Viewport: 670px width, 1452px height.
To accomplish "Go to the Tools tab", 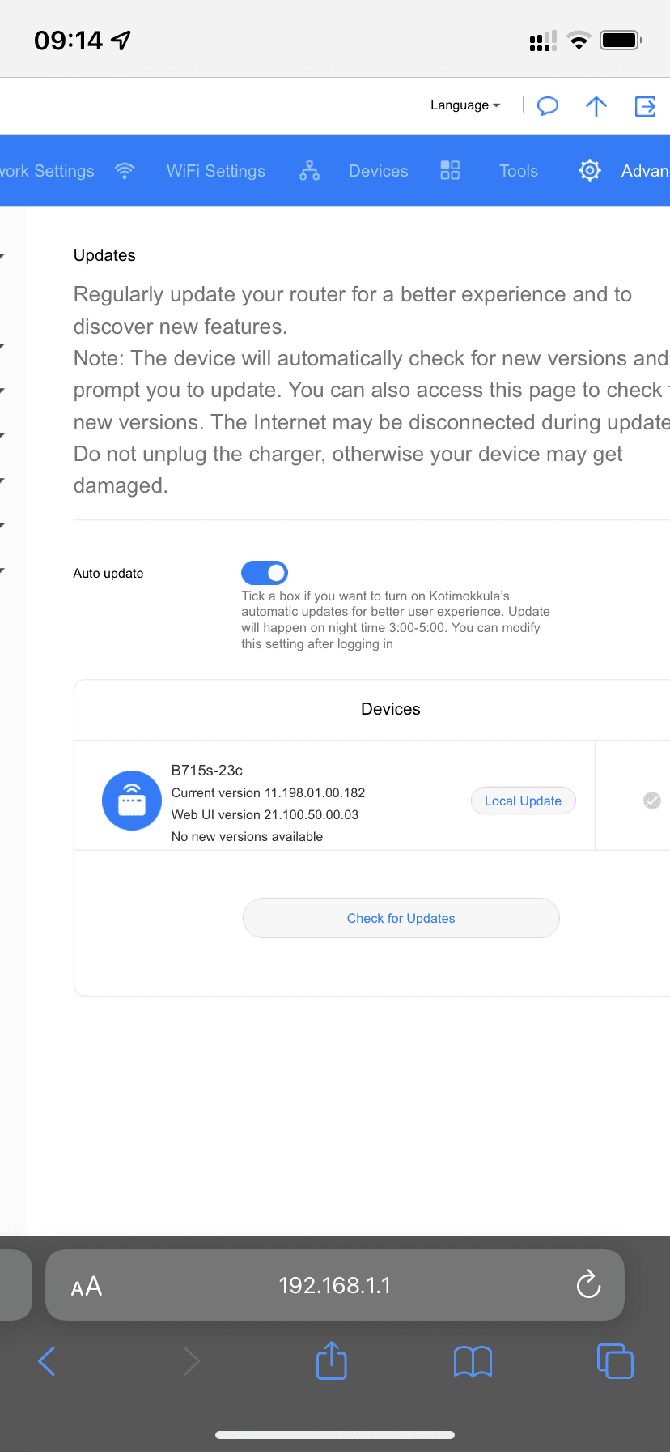I will coord(518,171).
